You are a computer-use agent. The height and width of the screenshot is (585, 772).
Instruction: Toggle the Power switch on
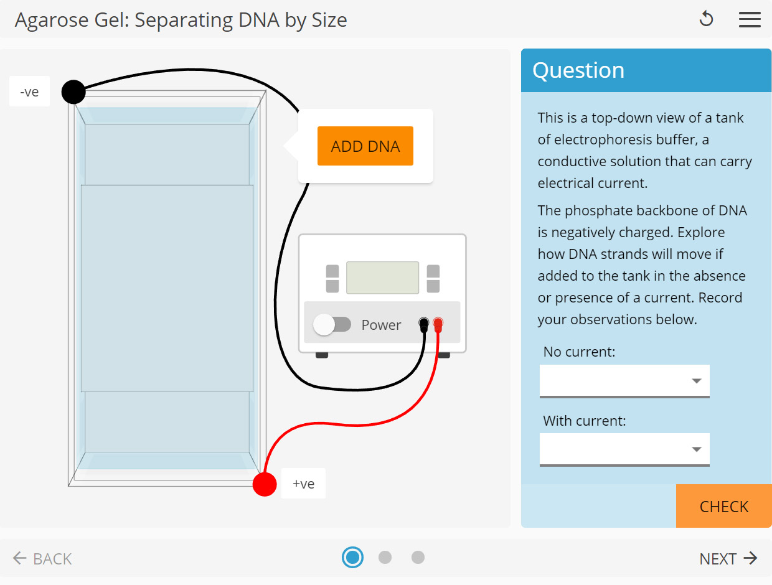pyautogui.click(x=332, y=324)
